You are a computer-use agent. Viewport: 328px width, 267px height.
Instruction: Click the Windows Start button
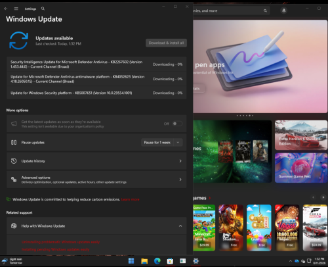(131, 261)
